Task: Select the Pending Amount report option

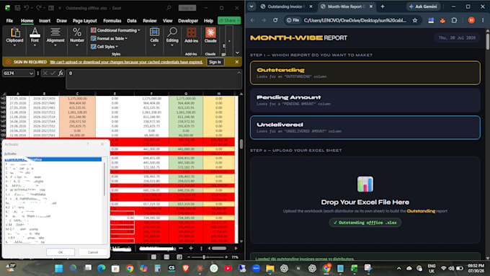Action: pyautogui.click(x=365, y=100)
